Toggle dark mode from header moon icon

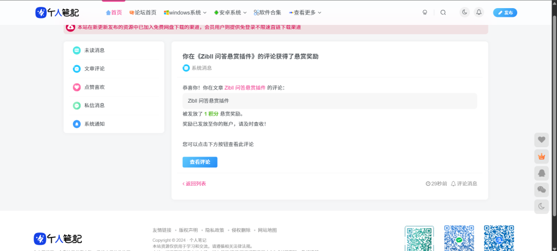click(x=464, y=12)
